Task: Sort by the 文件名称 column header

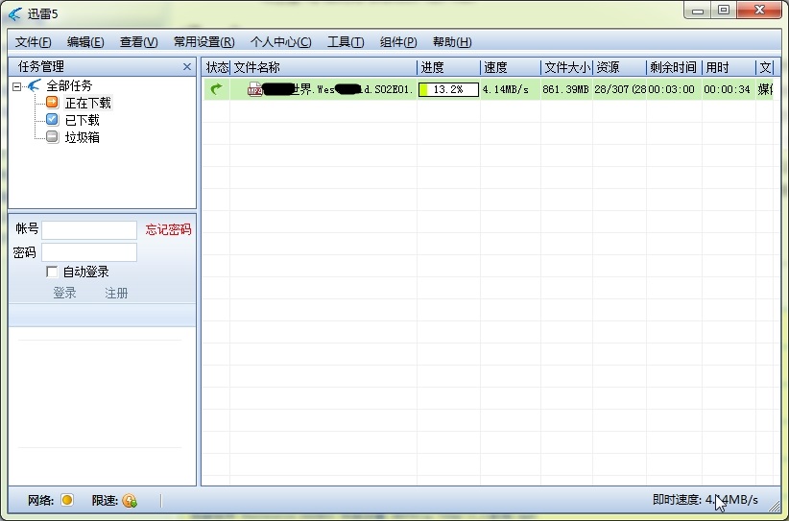Action: click(323, 67)
